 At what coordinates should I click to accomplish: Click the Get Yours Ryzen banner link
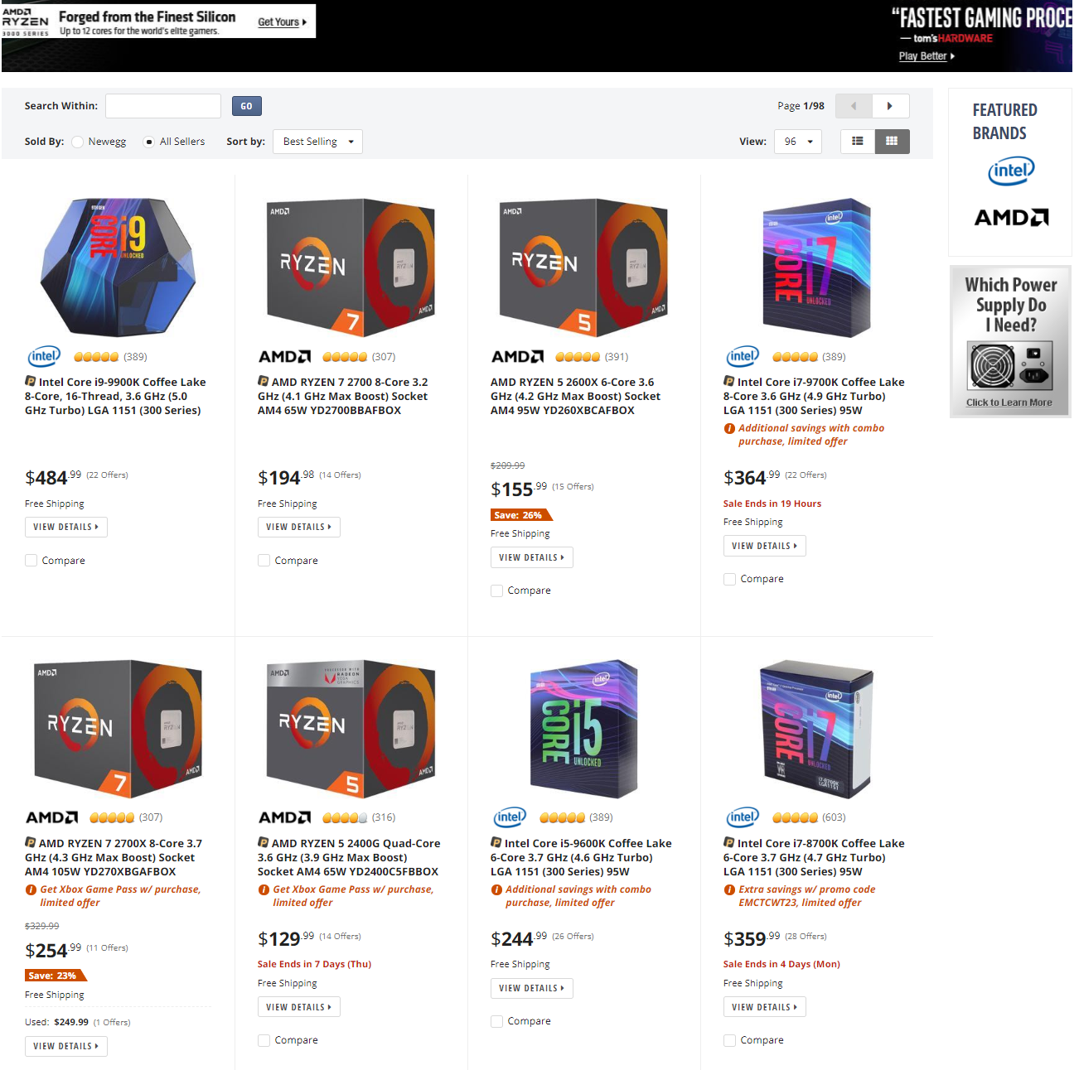282,22
